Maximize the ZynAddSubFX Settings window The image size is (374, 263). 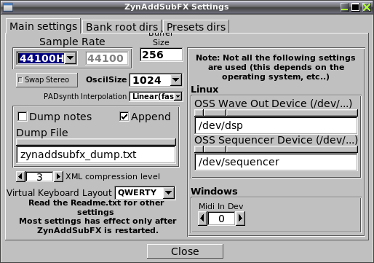355,7
